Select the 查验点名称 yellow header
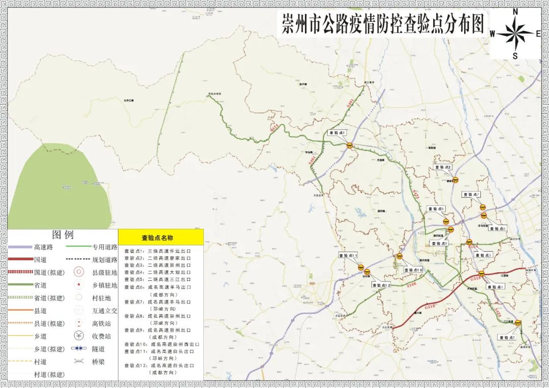This screenshot has width=549, height=388. [161, 237]
